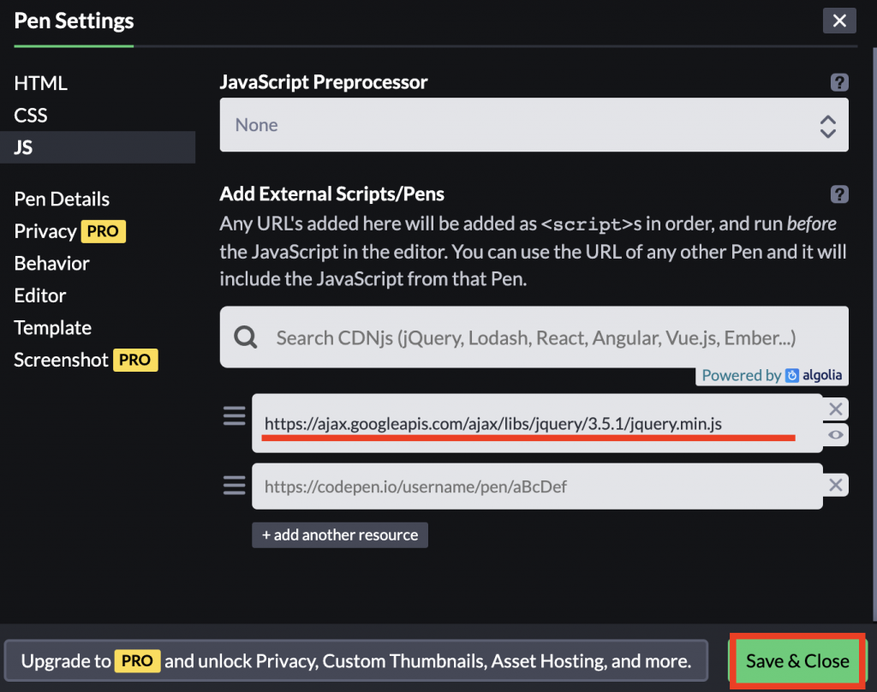Image resolution: width=877 pixels, height=692 pixels.
Task: Click Save & Close button
Action: (797, 661)
